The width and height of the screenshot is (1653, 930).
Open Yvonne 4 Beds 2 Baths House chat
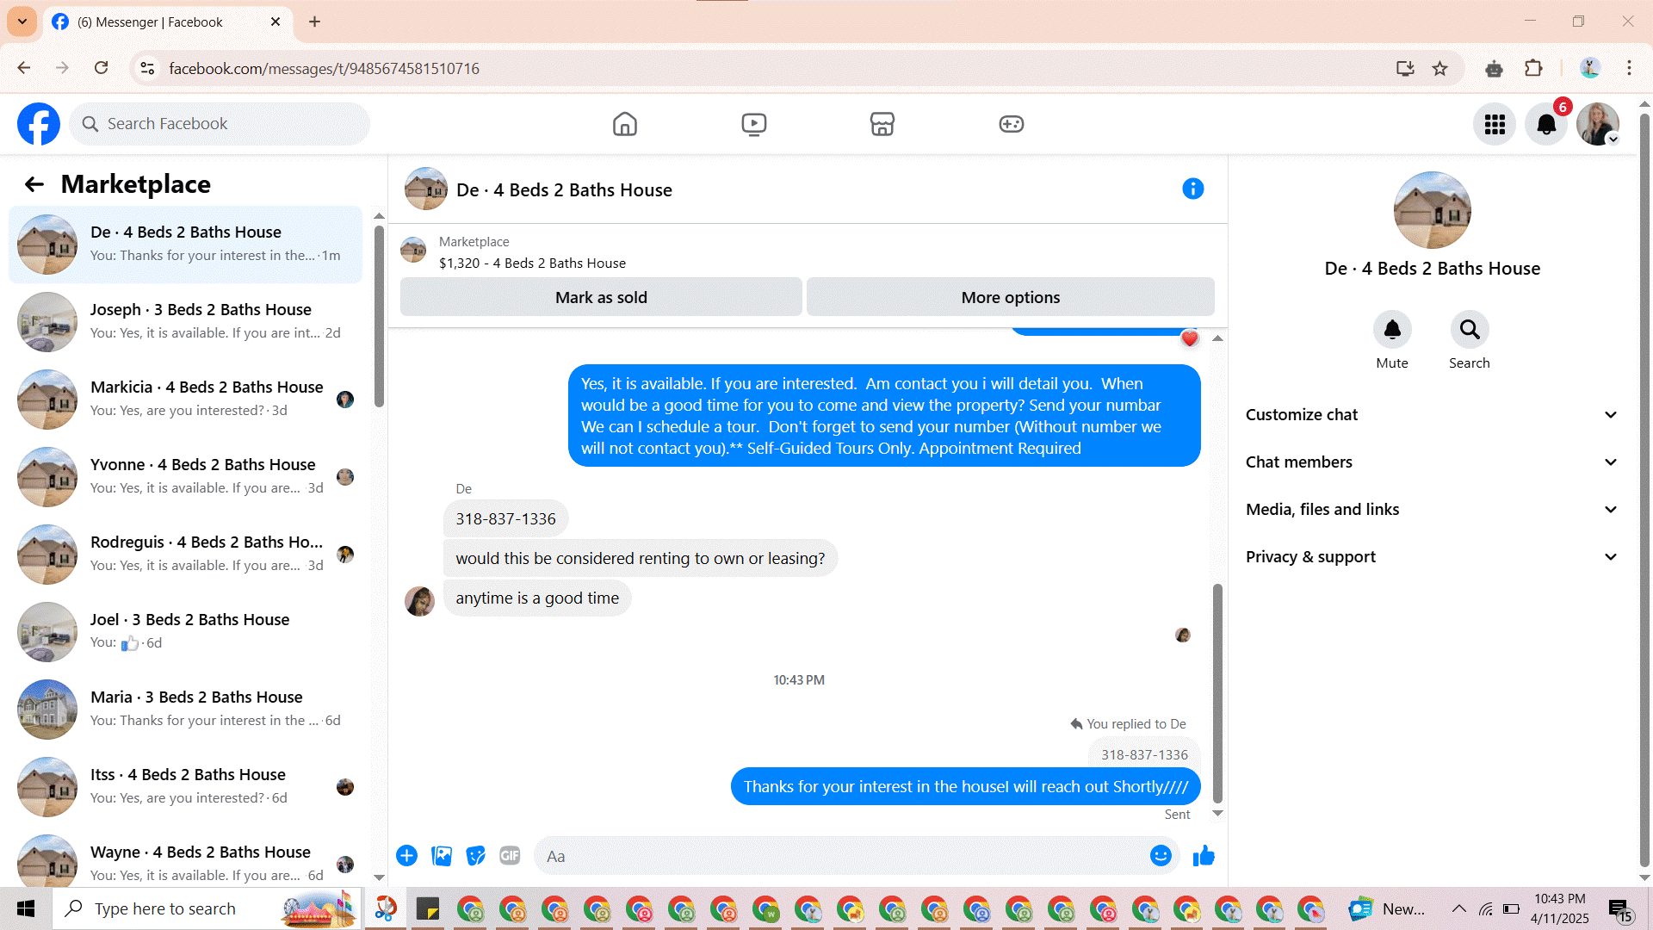pyautogui.click(x=185, y=477)
